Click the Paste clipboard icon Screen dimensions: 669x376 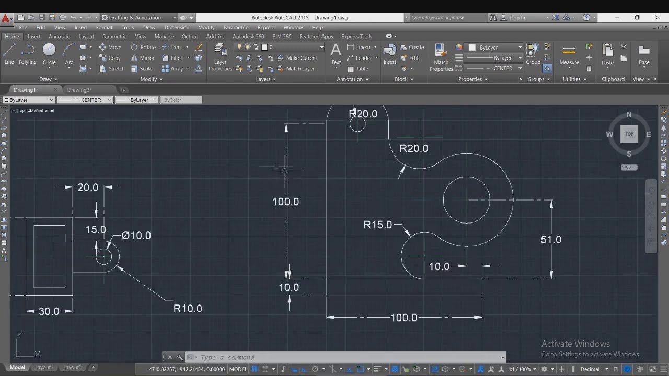(x=607, y=54)
